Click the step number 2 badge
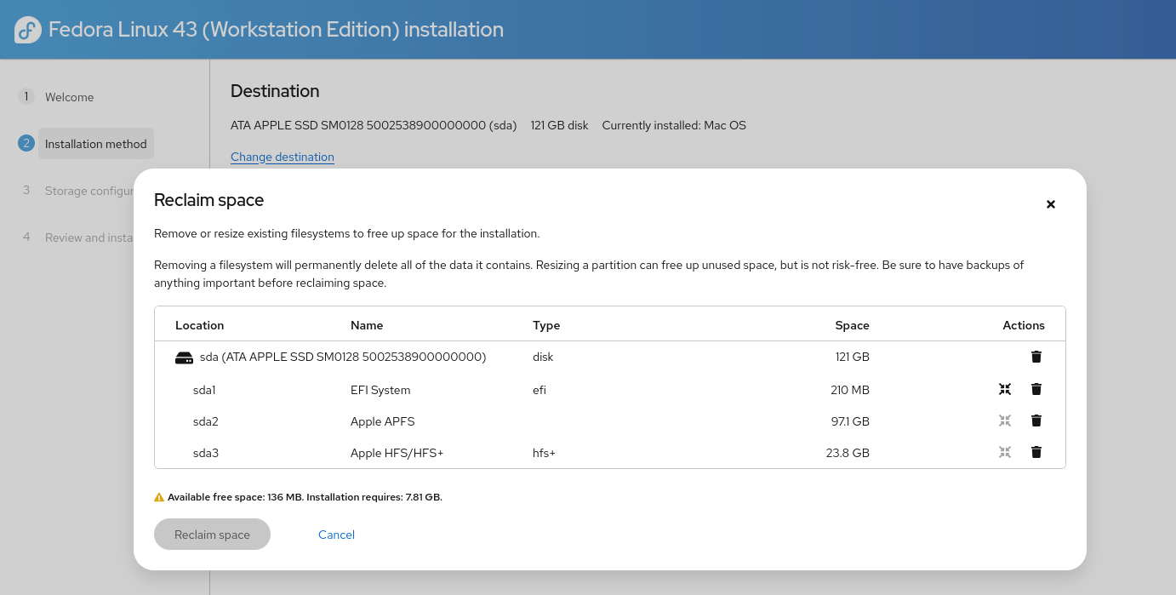 [26, 143]
